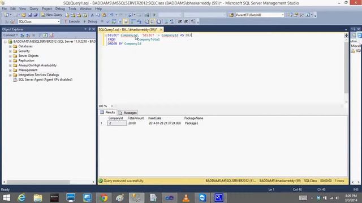Open VLC media player from the taskbar
This screenshot has width=362, height=203.
coord(186,198)
